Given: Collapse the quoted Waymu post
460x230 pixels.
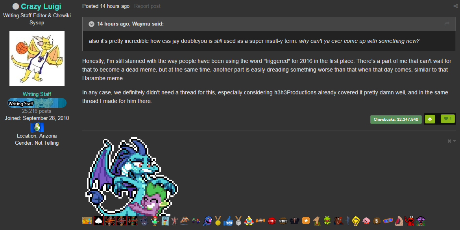Looking at the screenshot, I should pos(92,24).
